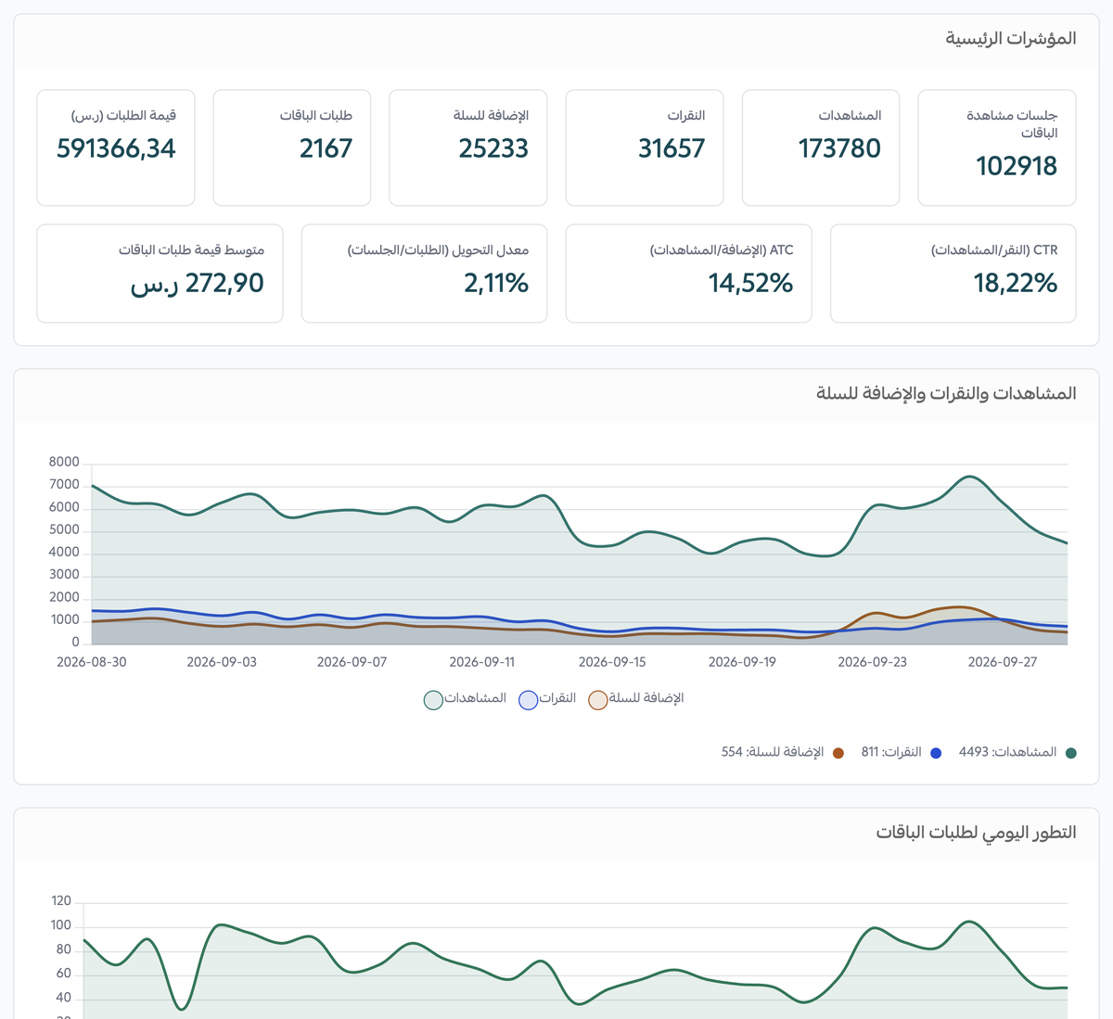Toggle the الإضافة للسلة series in the chart legend
This screenshot has height=1019, width=1113.
tap(636, 699)
